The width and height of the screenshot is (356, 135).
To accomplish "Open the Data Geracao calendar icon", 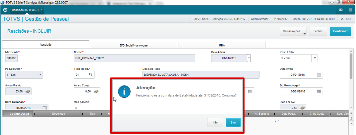I will click(x=44, y=108).
